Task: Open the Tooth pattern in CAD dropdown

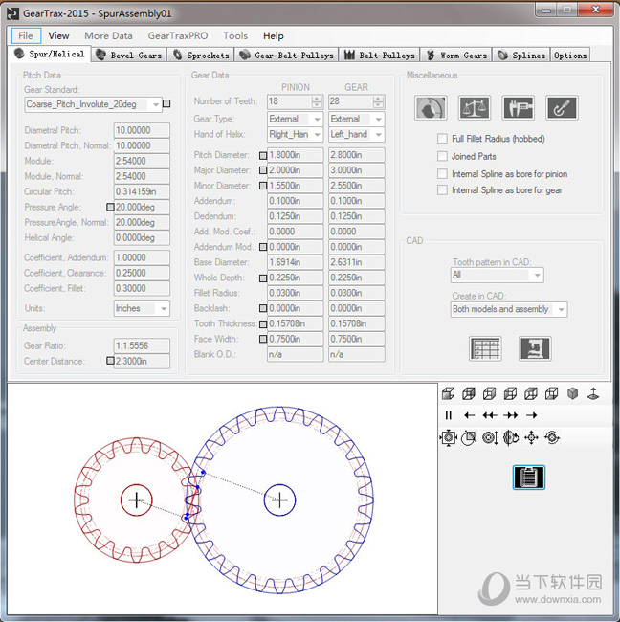Action: (x=497, y=275)
